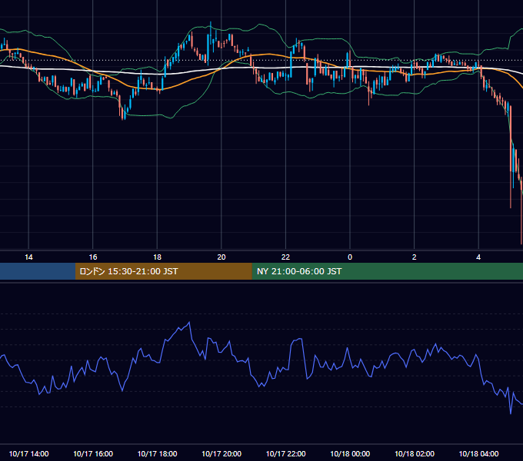This screenshot has width=523, height=461.
Task: Click the highest peak of the blue oscillator line
Action: coord(189,322)
